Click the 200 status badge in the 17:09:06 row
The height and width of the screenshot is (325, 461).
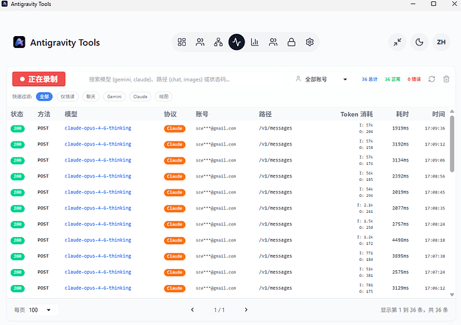pyautogui.click(x=17, y=160)
